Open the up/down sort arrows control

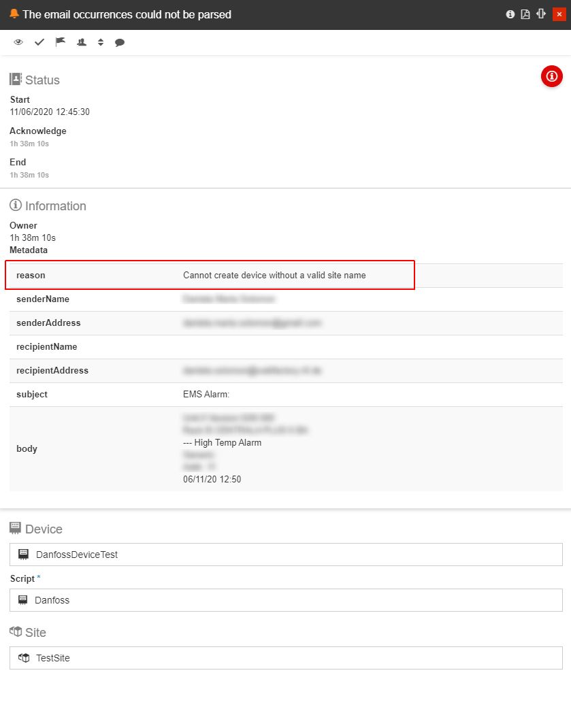(x=101, y=42)
